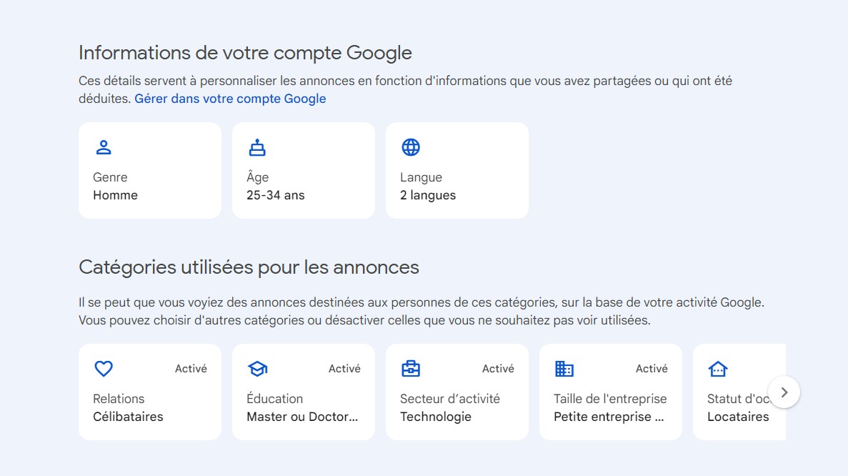Screen dimensions: 848x476
Task: Click the person icon on Genre card
Action: [x=104, y=147]
